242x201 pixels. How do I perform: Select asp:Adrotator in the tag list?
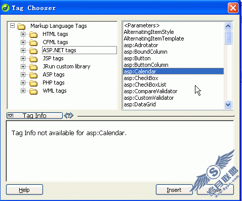[173, 45]
